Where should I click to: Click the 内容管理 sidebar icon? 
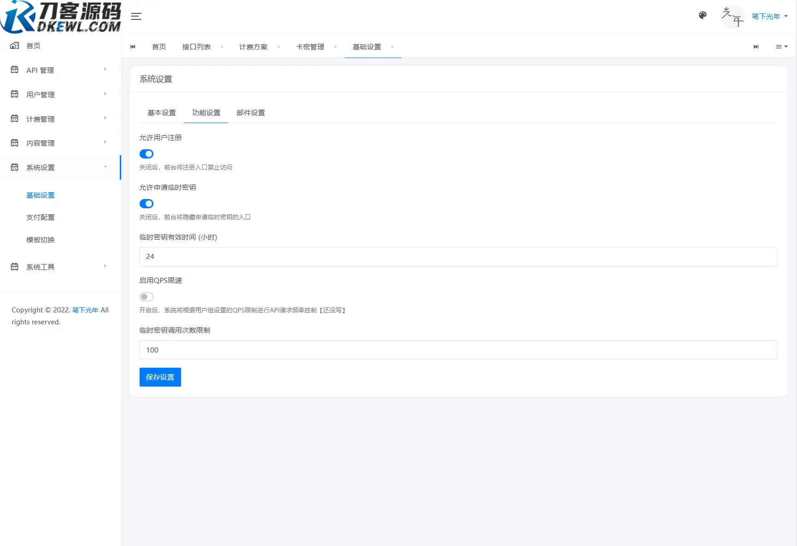pos(14,143)
